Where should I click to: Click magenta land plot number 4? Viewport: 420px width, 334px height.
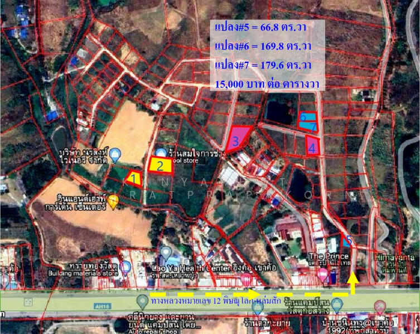[x=312, y=146]
